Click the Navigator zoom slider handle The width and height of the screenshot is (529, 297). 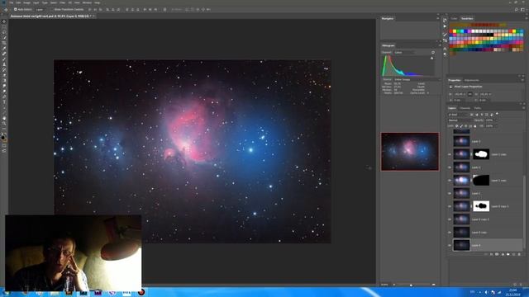(x=411, y=285)
